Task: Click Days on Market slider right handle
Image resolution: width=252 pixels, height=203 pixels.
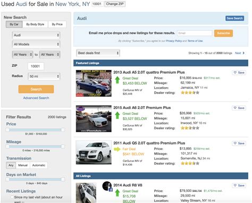Action: (63, 179)
